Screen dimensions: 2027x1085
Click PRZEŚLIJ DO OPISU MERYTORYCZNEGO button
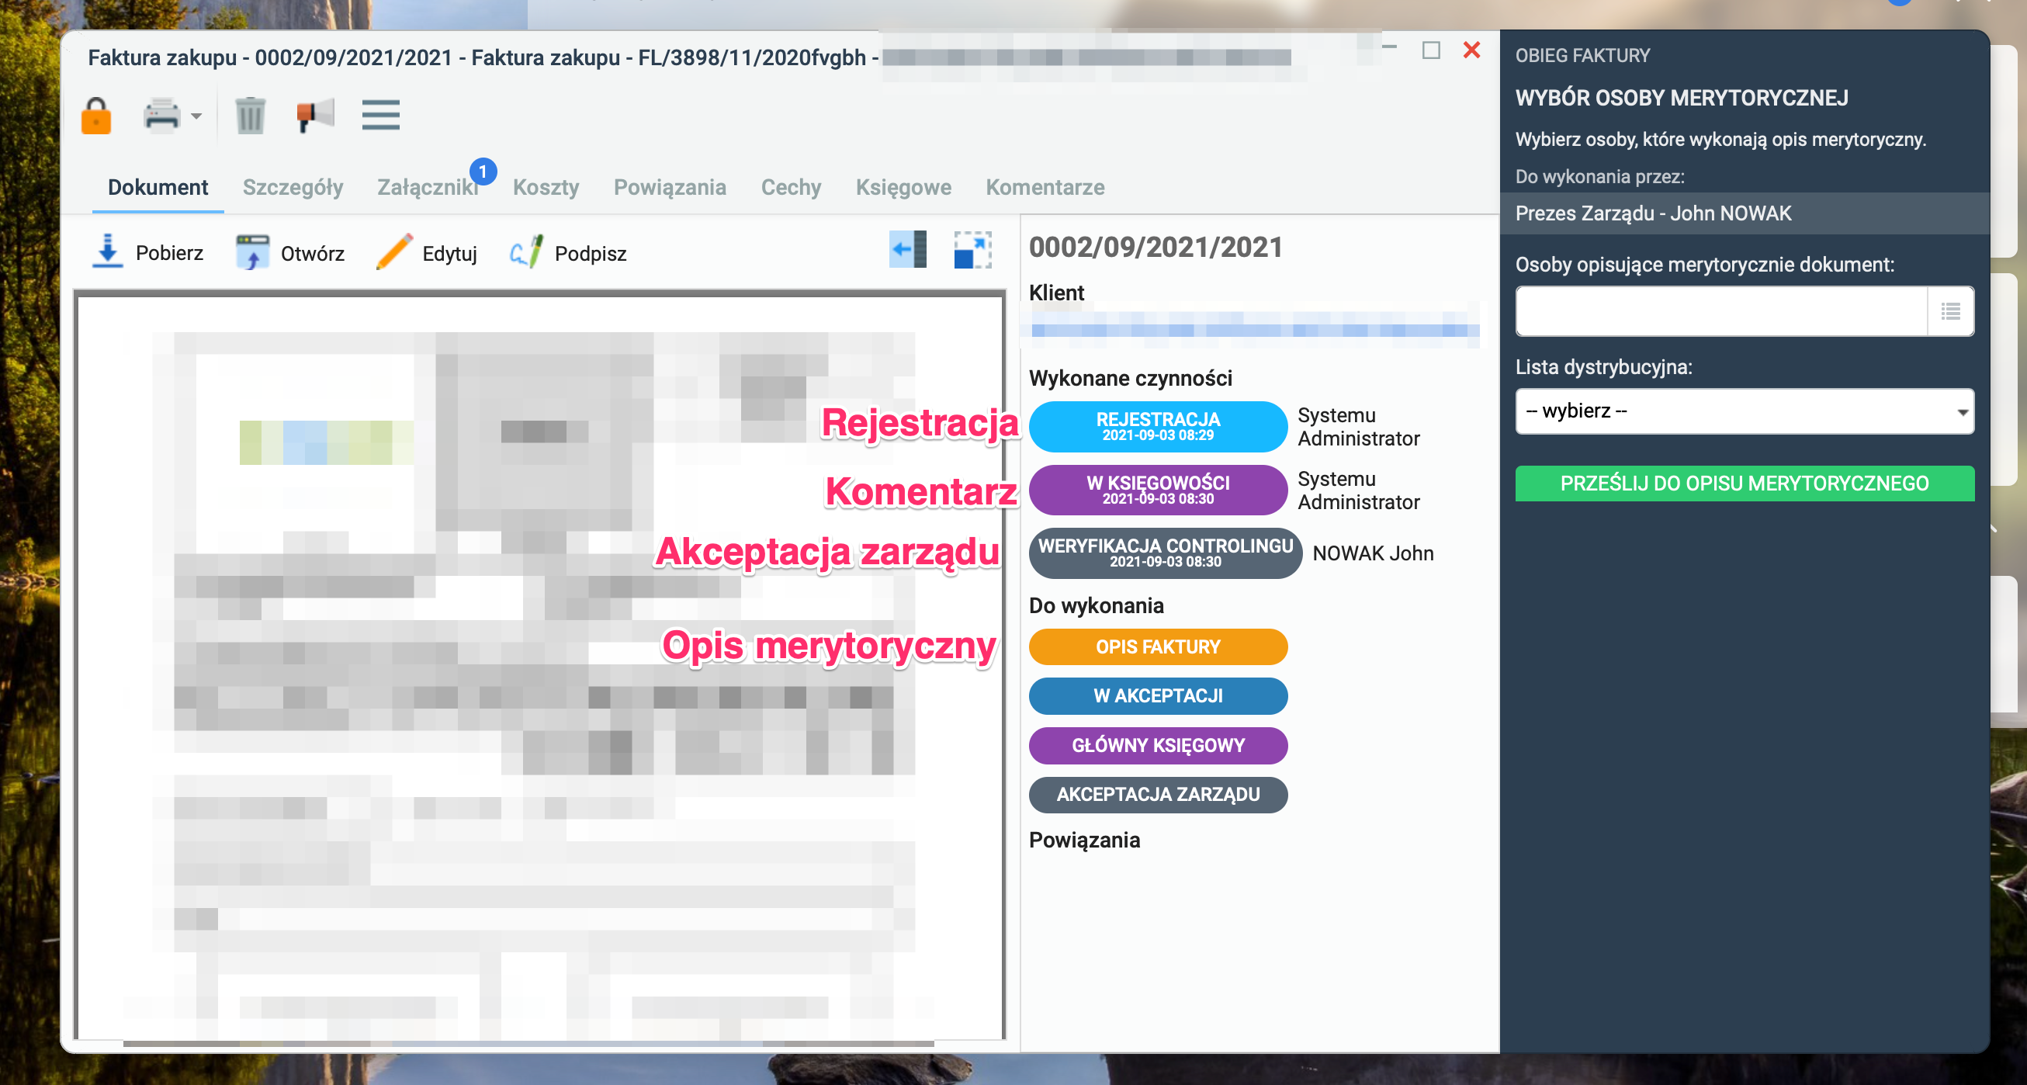tap(1745, 484)
